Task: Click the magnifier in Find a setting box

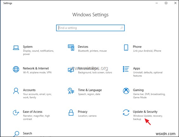Action: tap(122, 28)
